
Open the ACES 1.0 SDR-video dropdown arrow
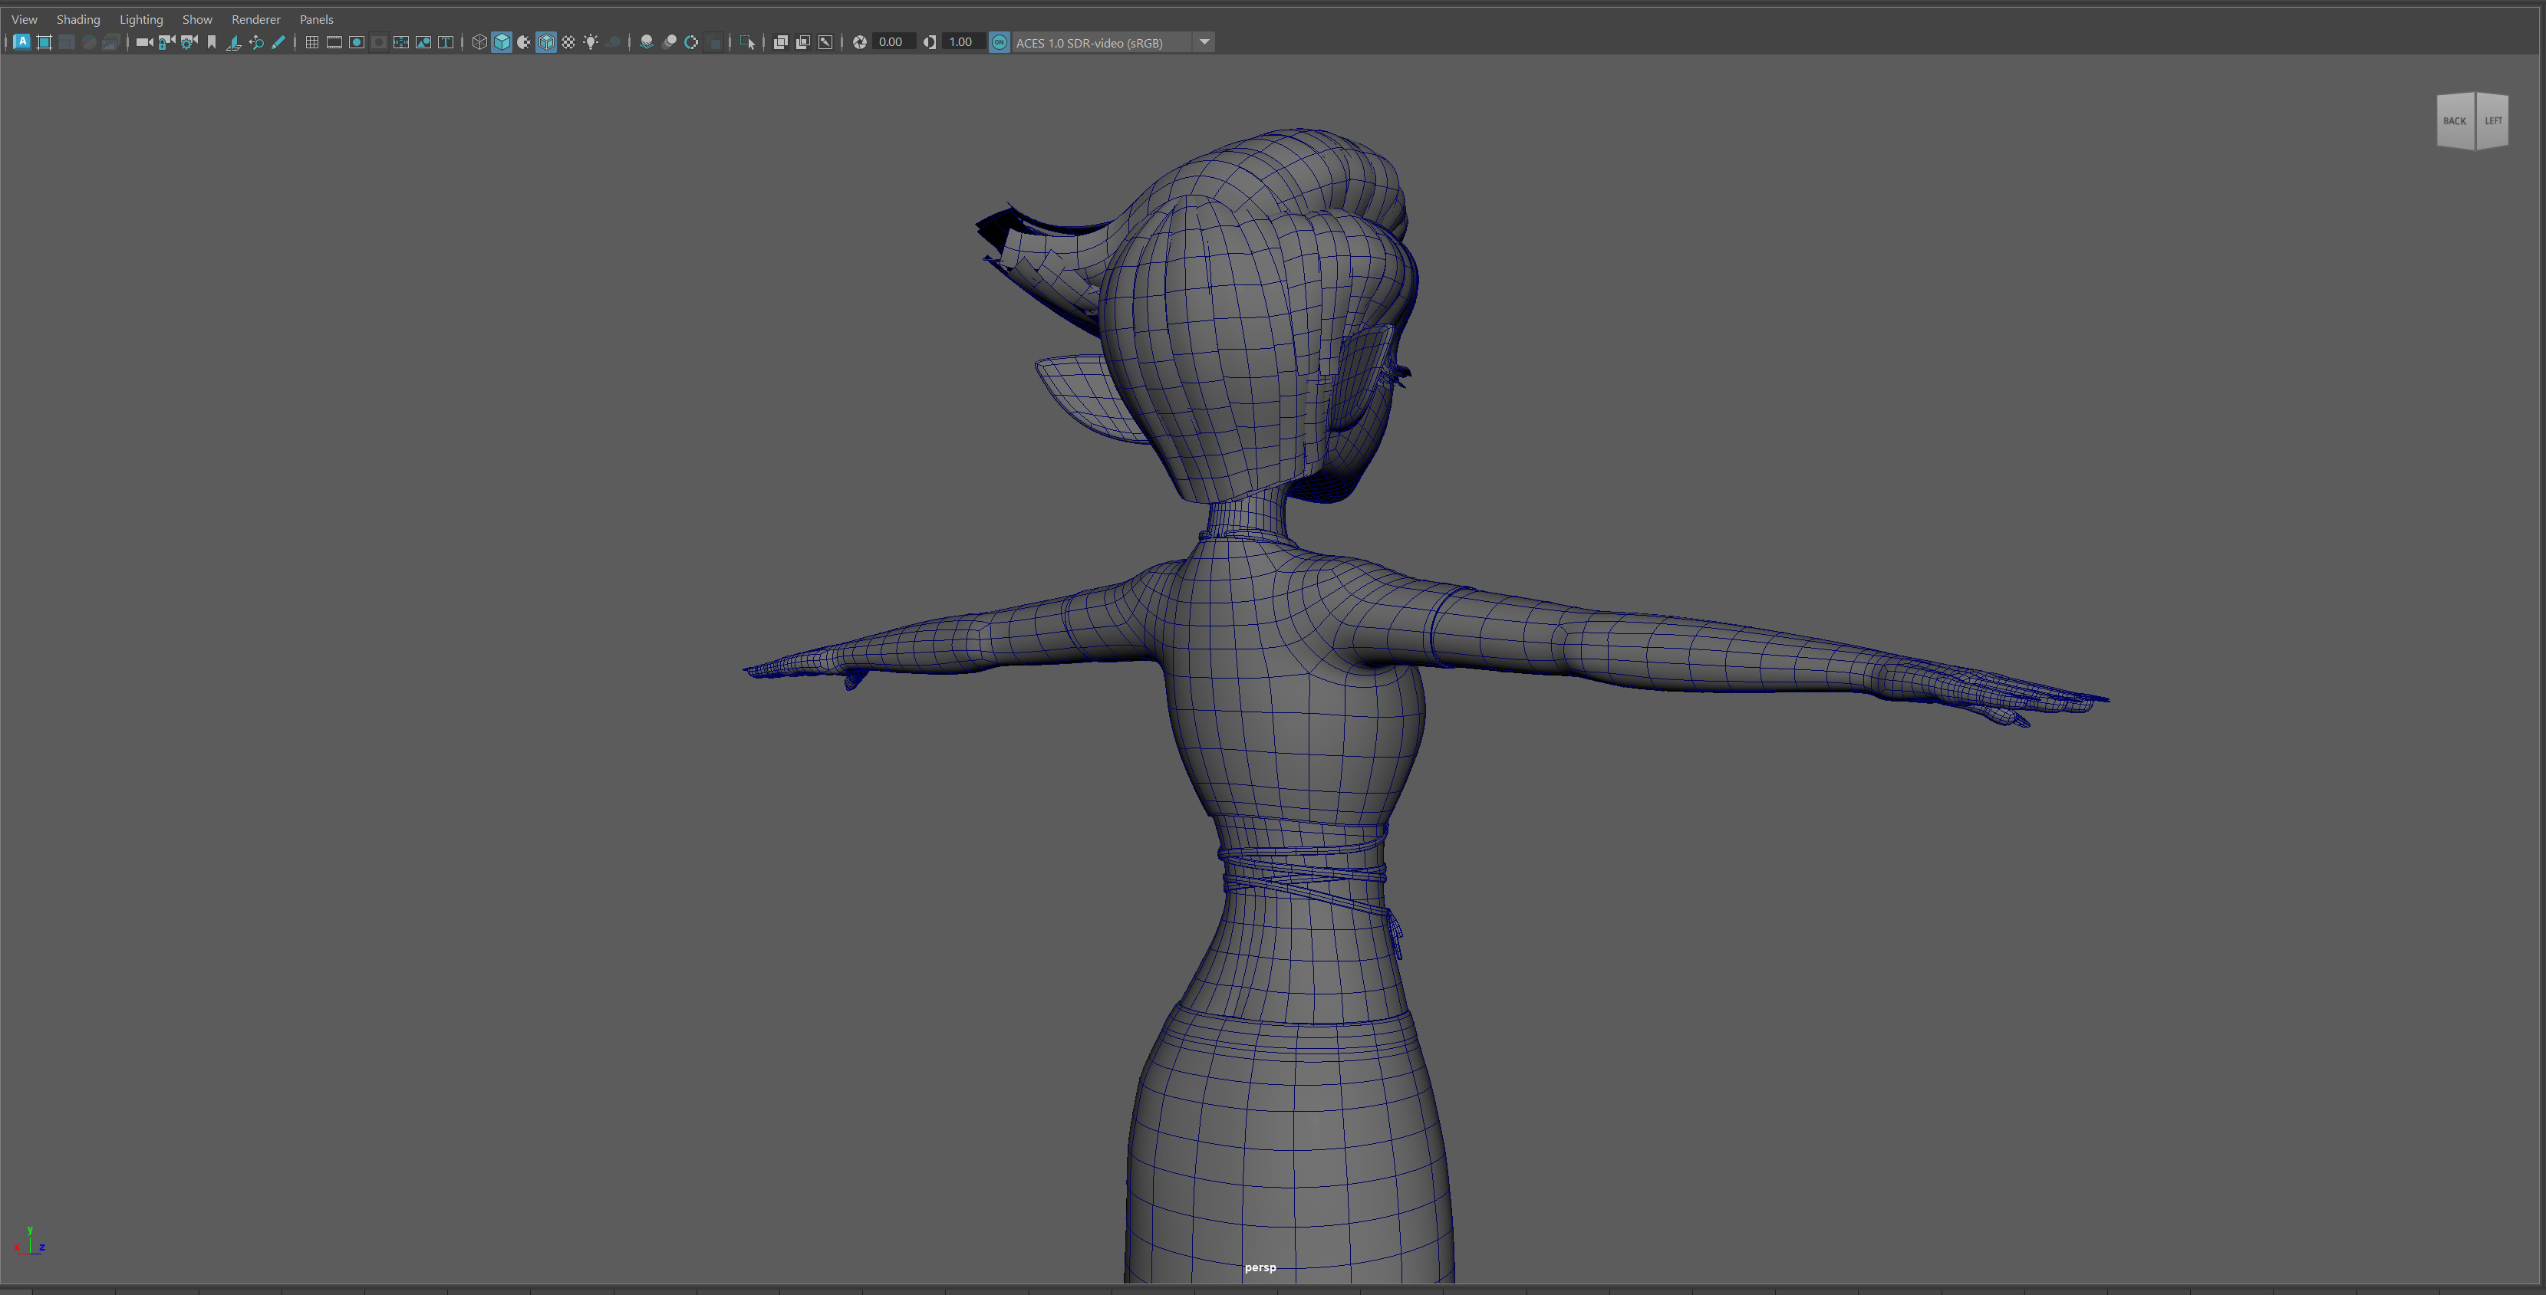(1204, 42)
